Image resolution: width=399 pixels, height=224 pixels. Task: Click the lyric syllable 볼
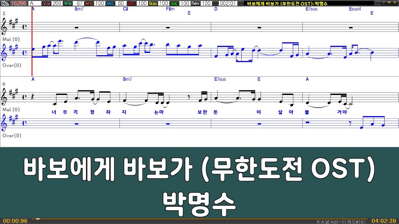click(307, 112)
